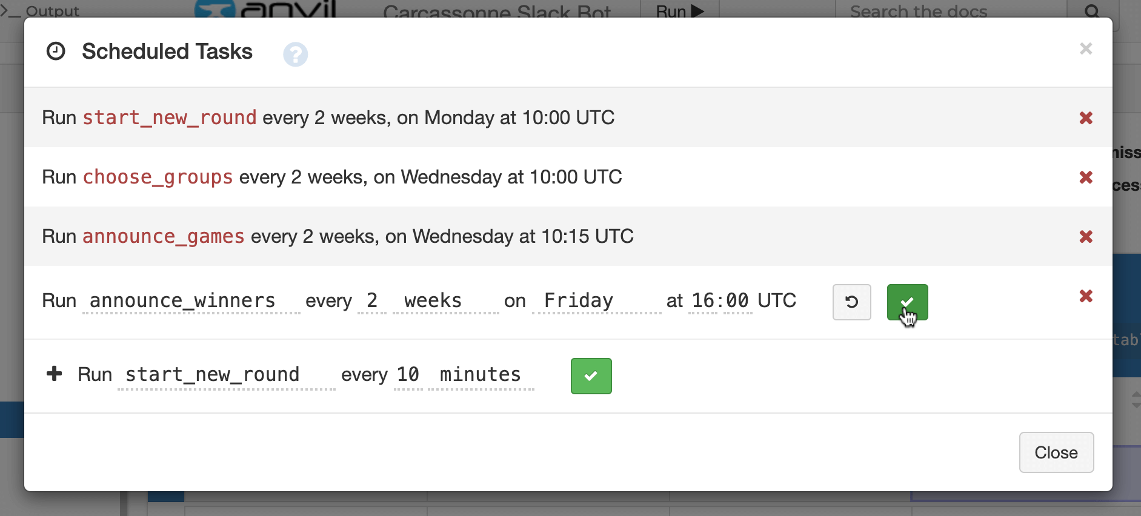Screen dimensions: 1141x516
Task: Click the plus icon to add task
Action: [55, 374]
